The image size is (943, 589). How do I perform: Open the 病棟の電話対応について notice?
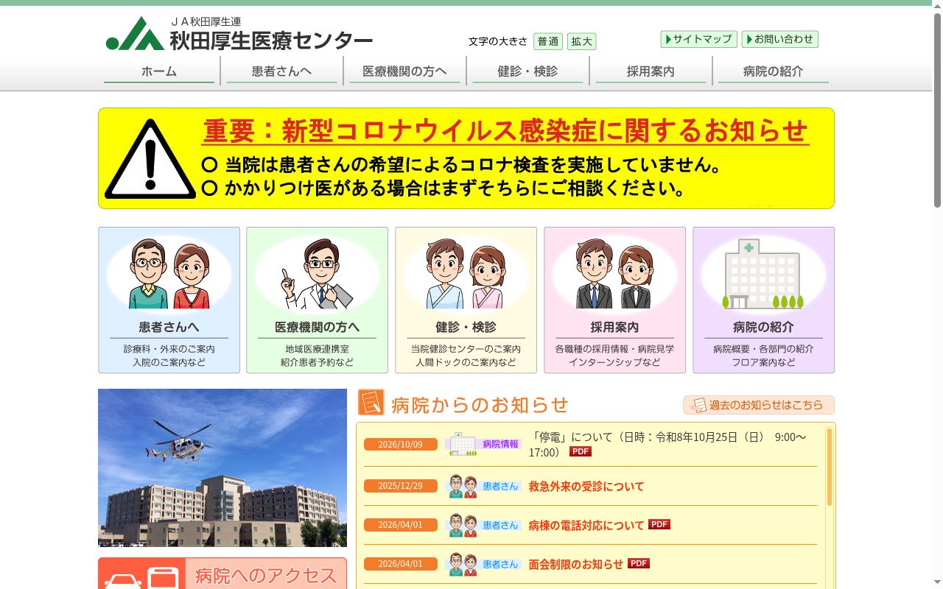(586, 525)
